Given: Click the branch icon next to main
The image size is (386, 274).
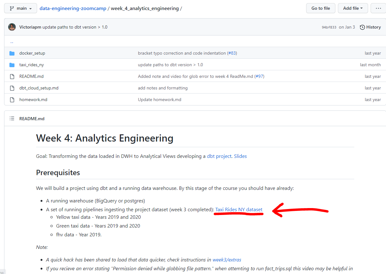Looking at the screenshot, I should pos(11,8).
